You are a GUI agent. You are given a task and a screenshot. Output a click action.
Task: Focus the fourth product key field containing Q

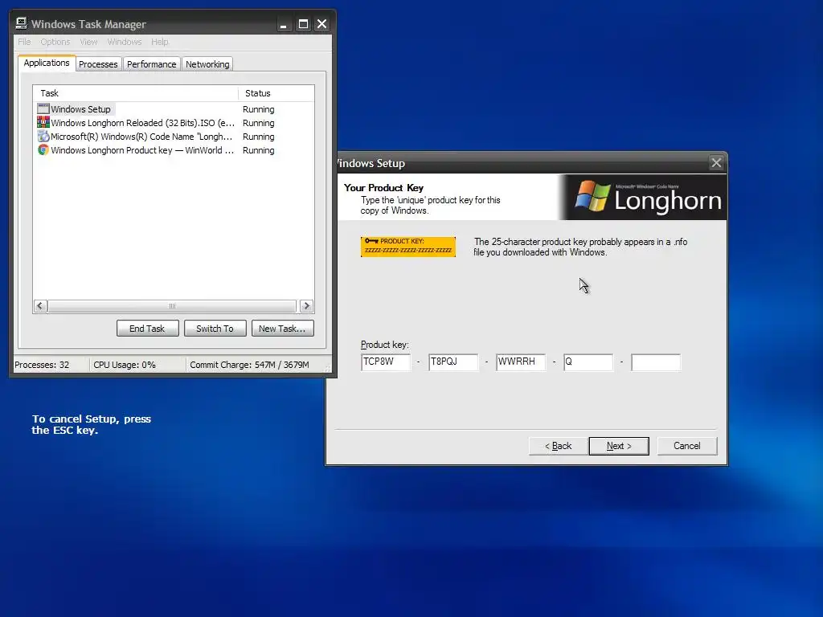point(588,362)
